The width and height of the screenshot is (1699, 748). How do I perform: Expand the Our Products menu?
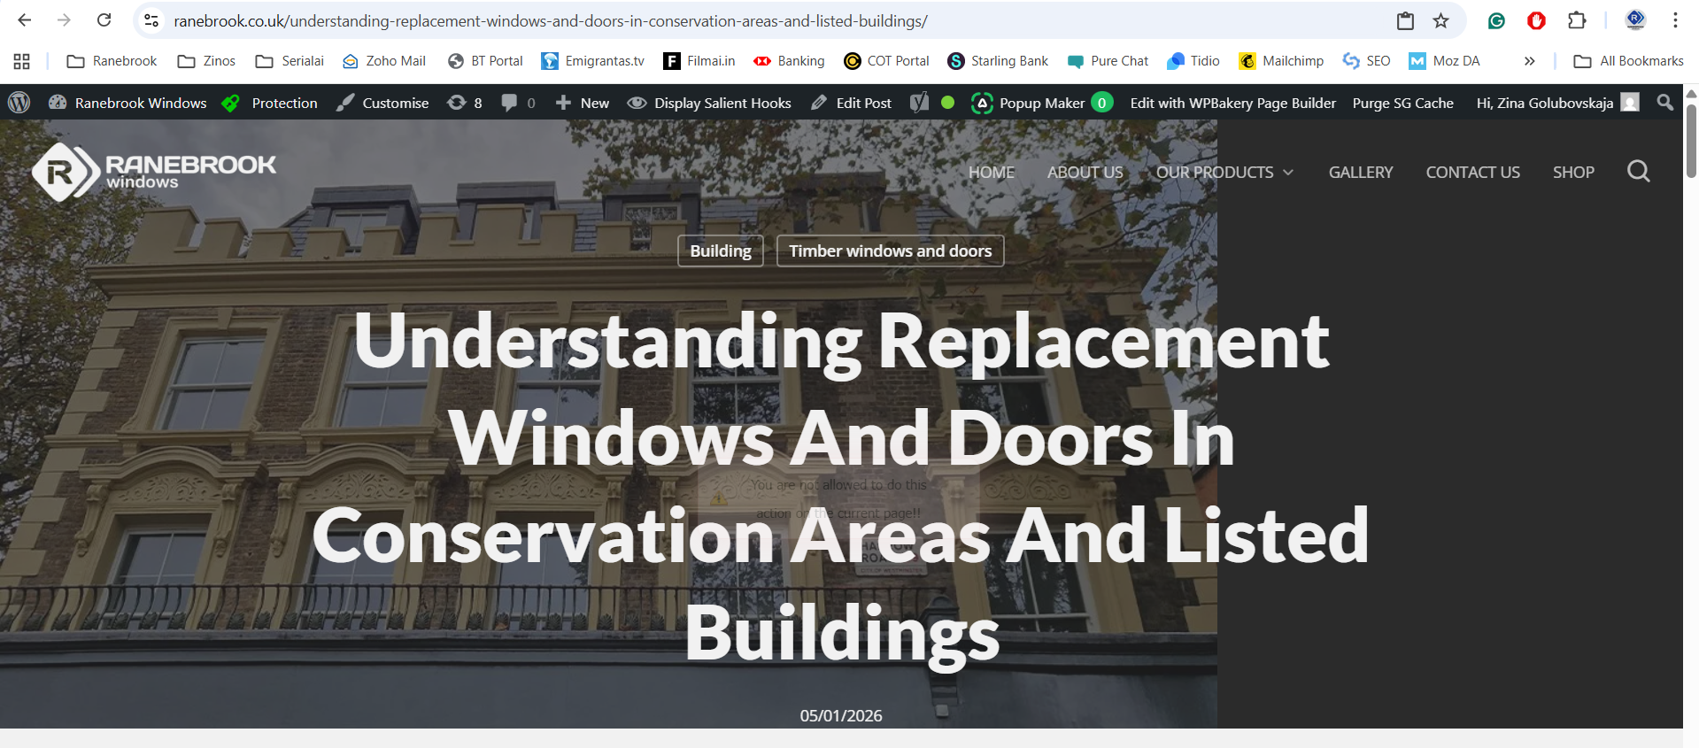(x=1224, y=173)
